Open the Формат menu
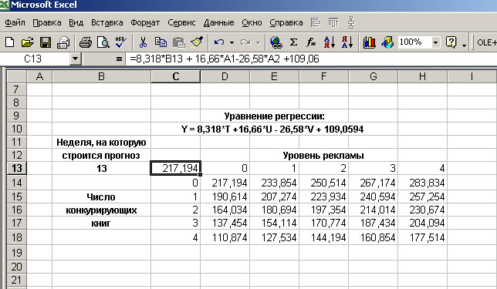 (145, 23)
